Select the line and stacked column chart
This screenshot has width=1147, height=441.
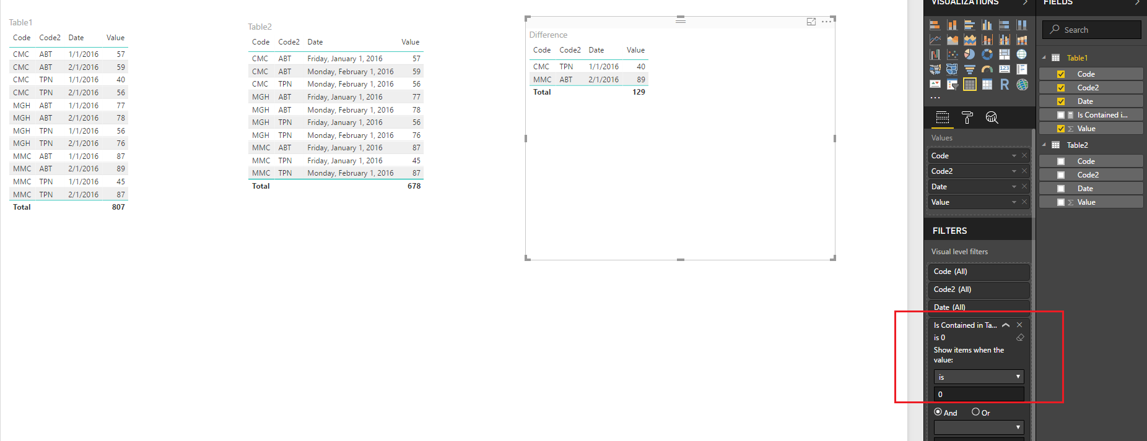tap(987, 40)
